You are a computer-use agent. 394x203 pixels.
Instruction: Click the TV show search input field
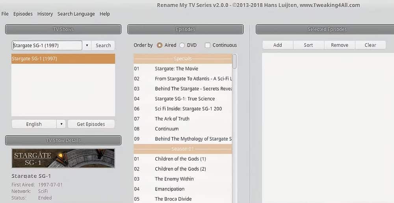coord(46,46)
